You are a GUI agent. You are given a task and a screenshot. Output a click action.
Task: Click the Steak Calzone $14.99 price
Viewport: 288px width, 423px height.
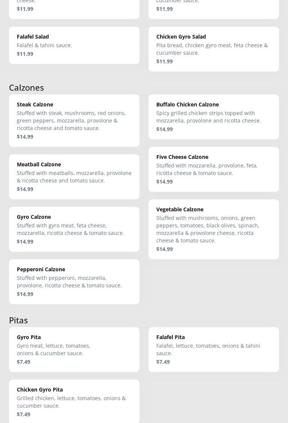click(25, 137)
